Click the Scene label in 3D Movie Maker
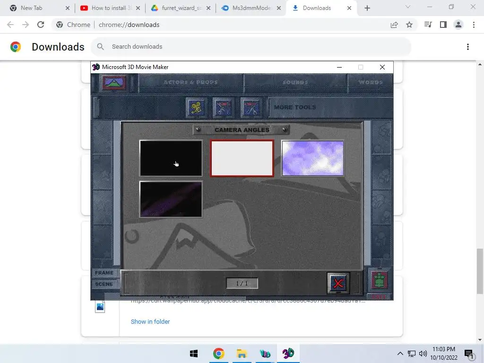 (104, 284)
